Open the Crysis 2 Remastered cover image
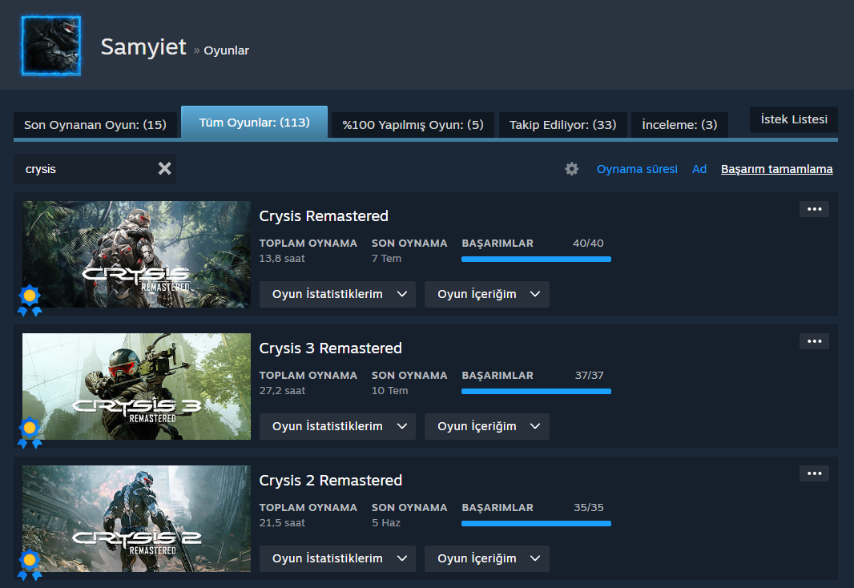854x588 pixels. pos(137,519)
